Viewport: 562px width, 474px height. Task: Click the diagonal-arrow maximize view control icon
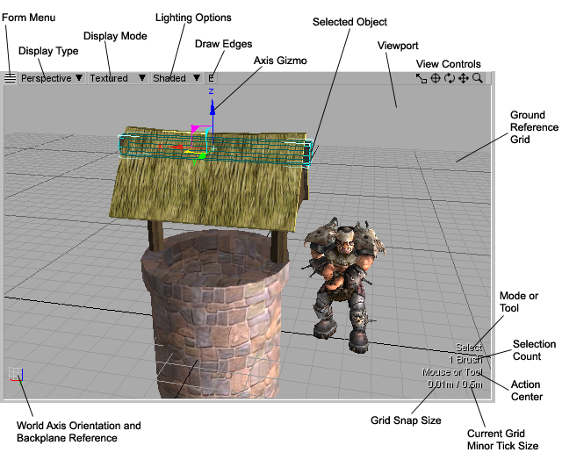tap(421, 78)
